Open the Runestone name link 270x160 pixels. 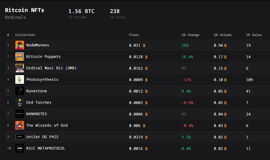coord(37,91)
